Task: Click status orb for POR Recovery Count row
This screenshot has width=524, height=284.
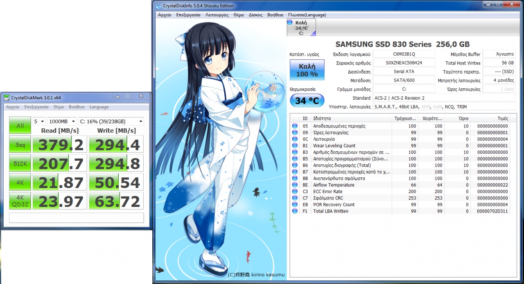Action: (x=295, y=204)
